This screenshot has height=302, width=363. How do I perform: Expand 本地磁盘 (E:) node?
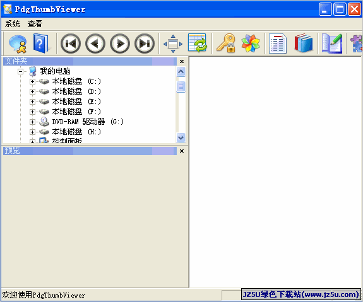coord(32,102)
